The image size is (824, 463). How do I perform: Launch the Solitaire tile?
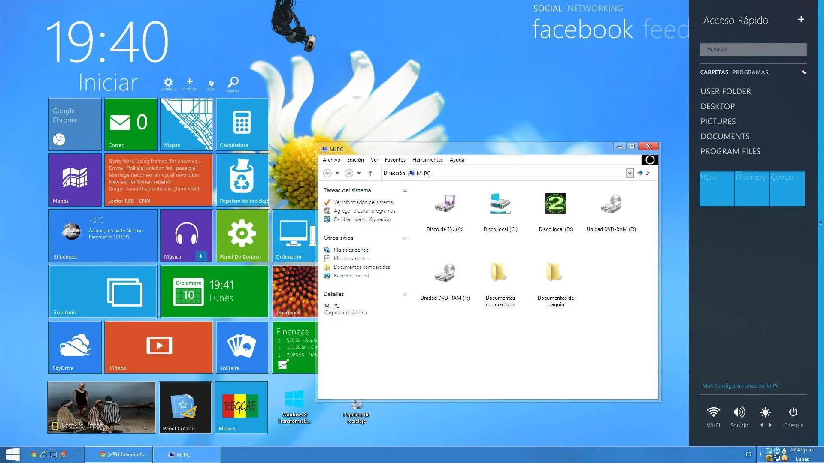pos(242,347)
